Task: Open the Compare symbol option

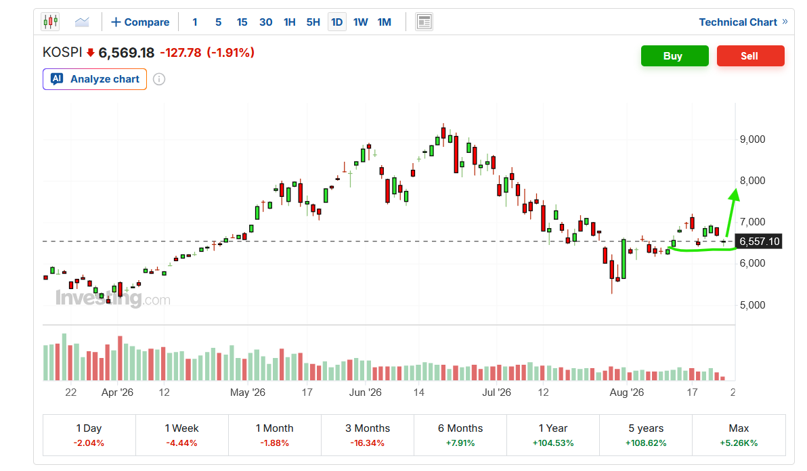Action: (140, 22)
